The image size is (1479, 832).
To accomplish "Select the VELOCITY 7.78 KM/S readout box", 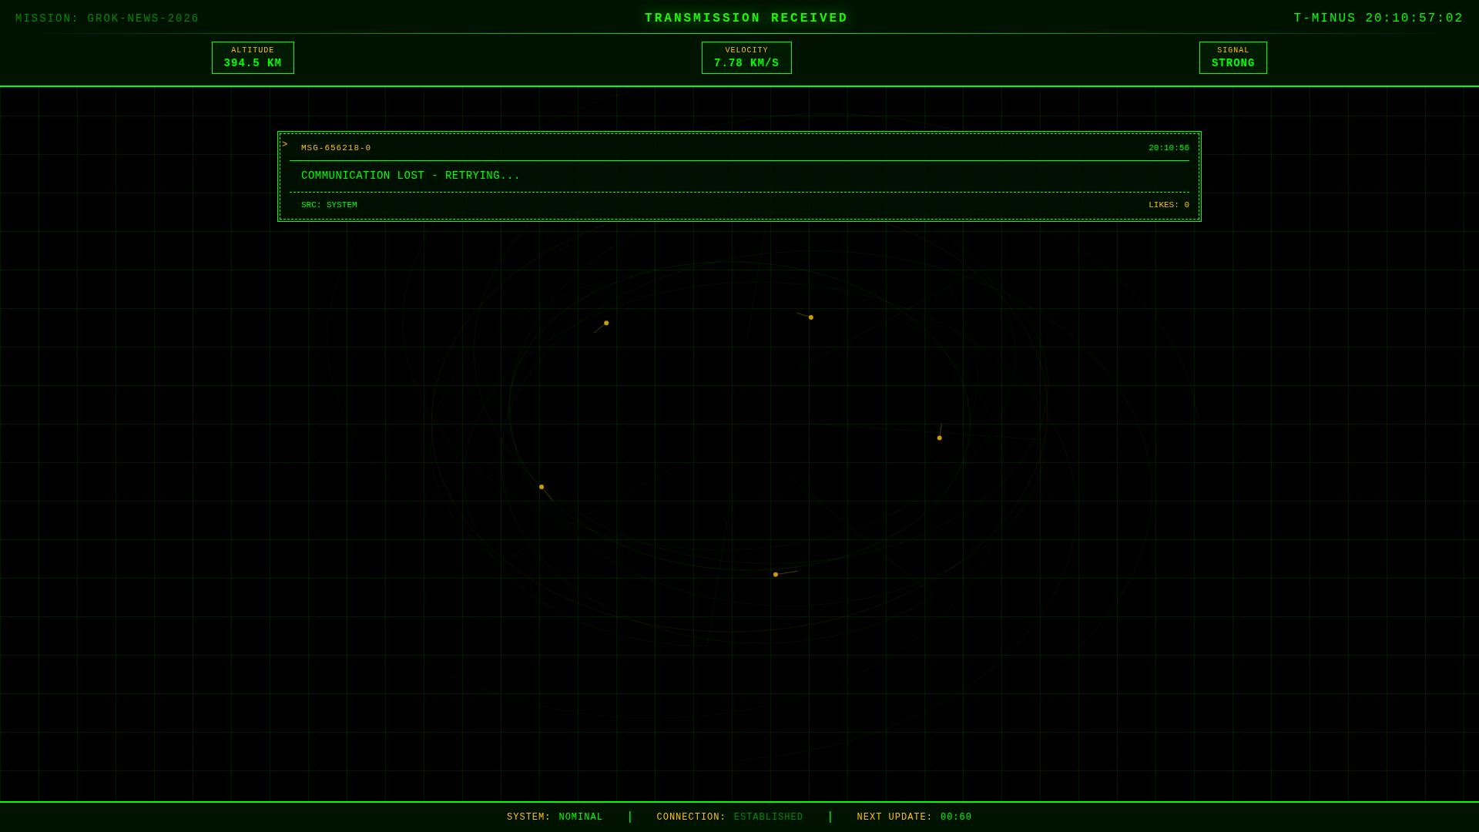I will (x=746, y=58).
